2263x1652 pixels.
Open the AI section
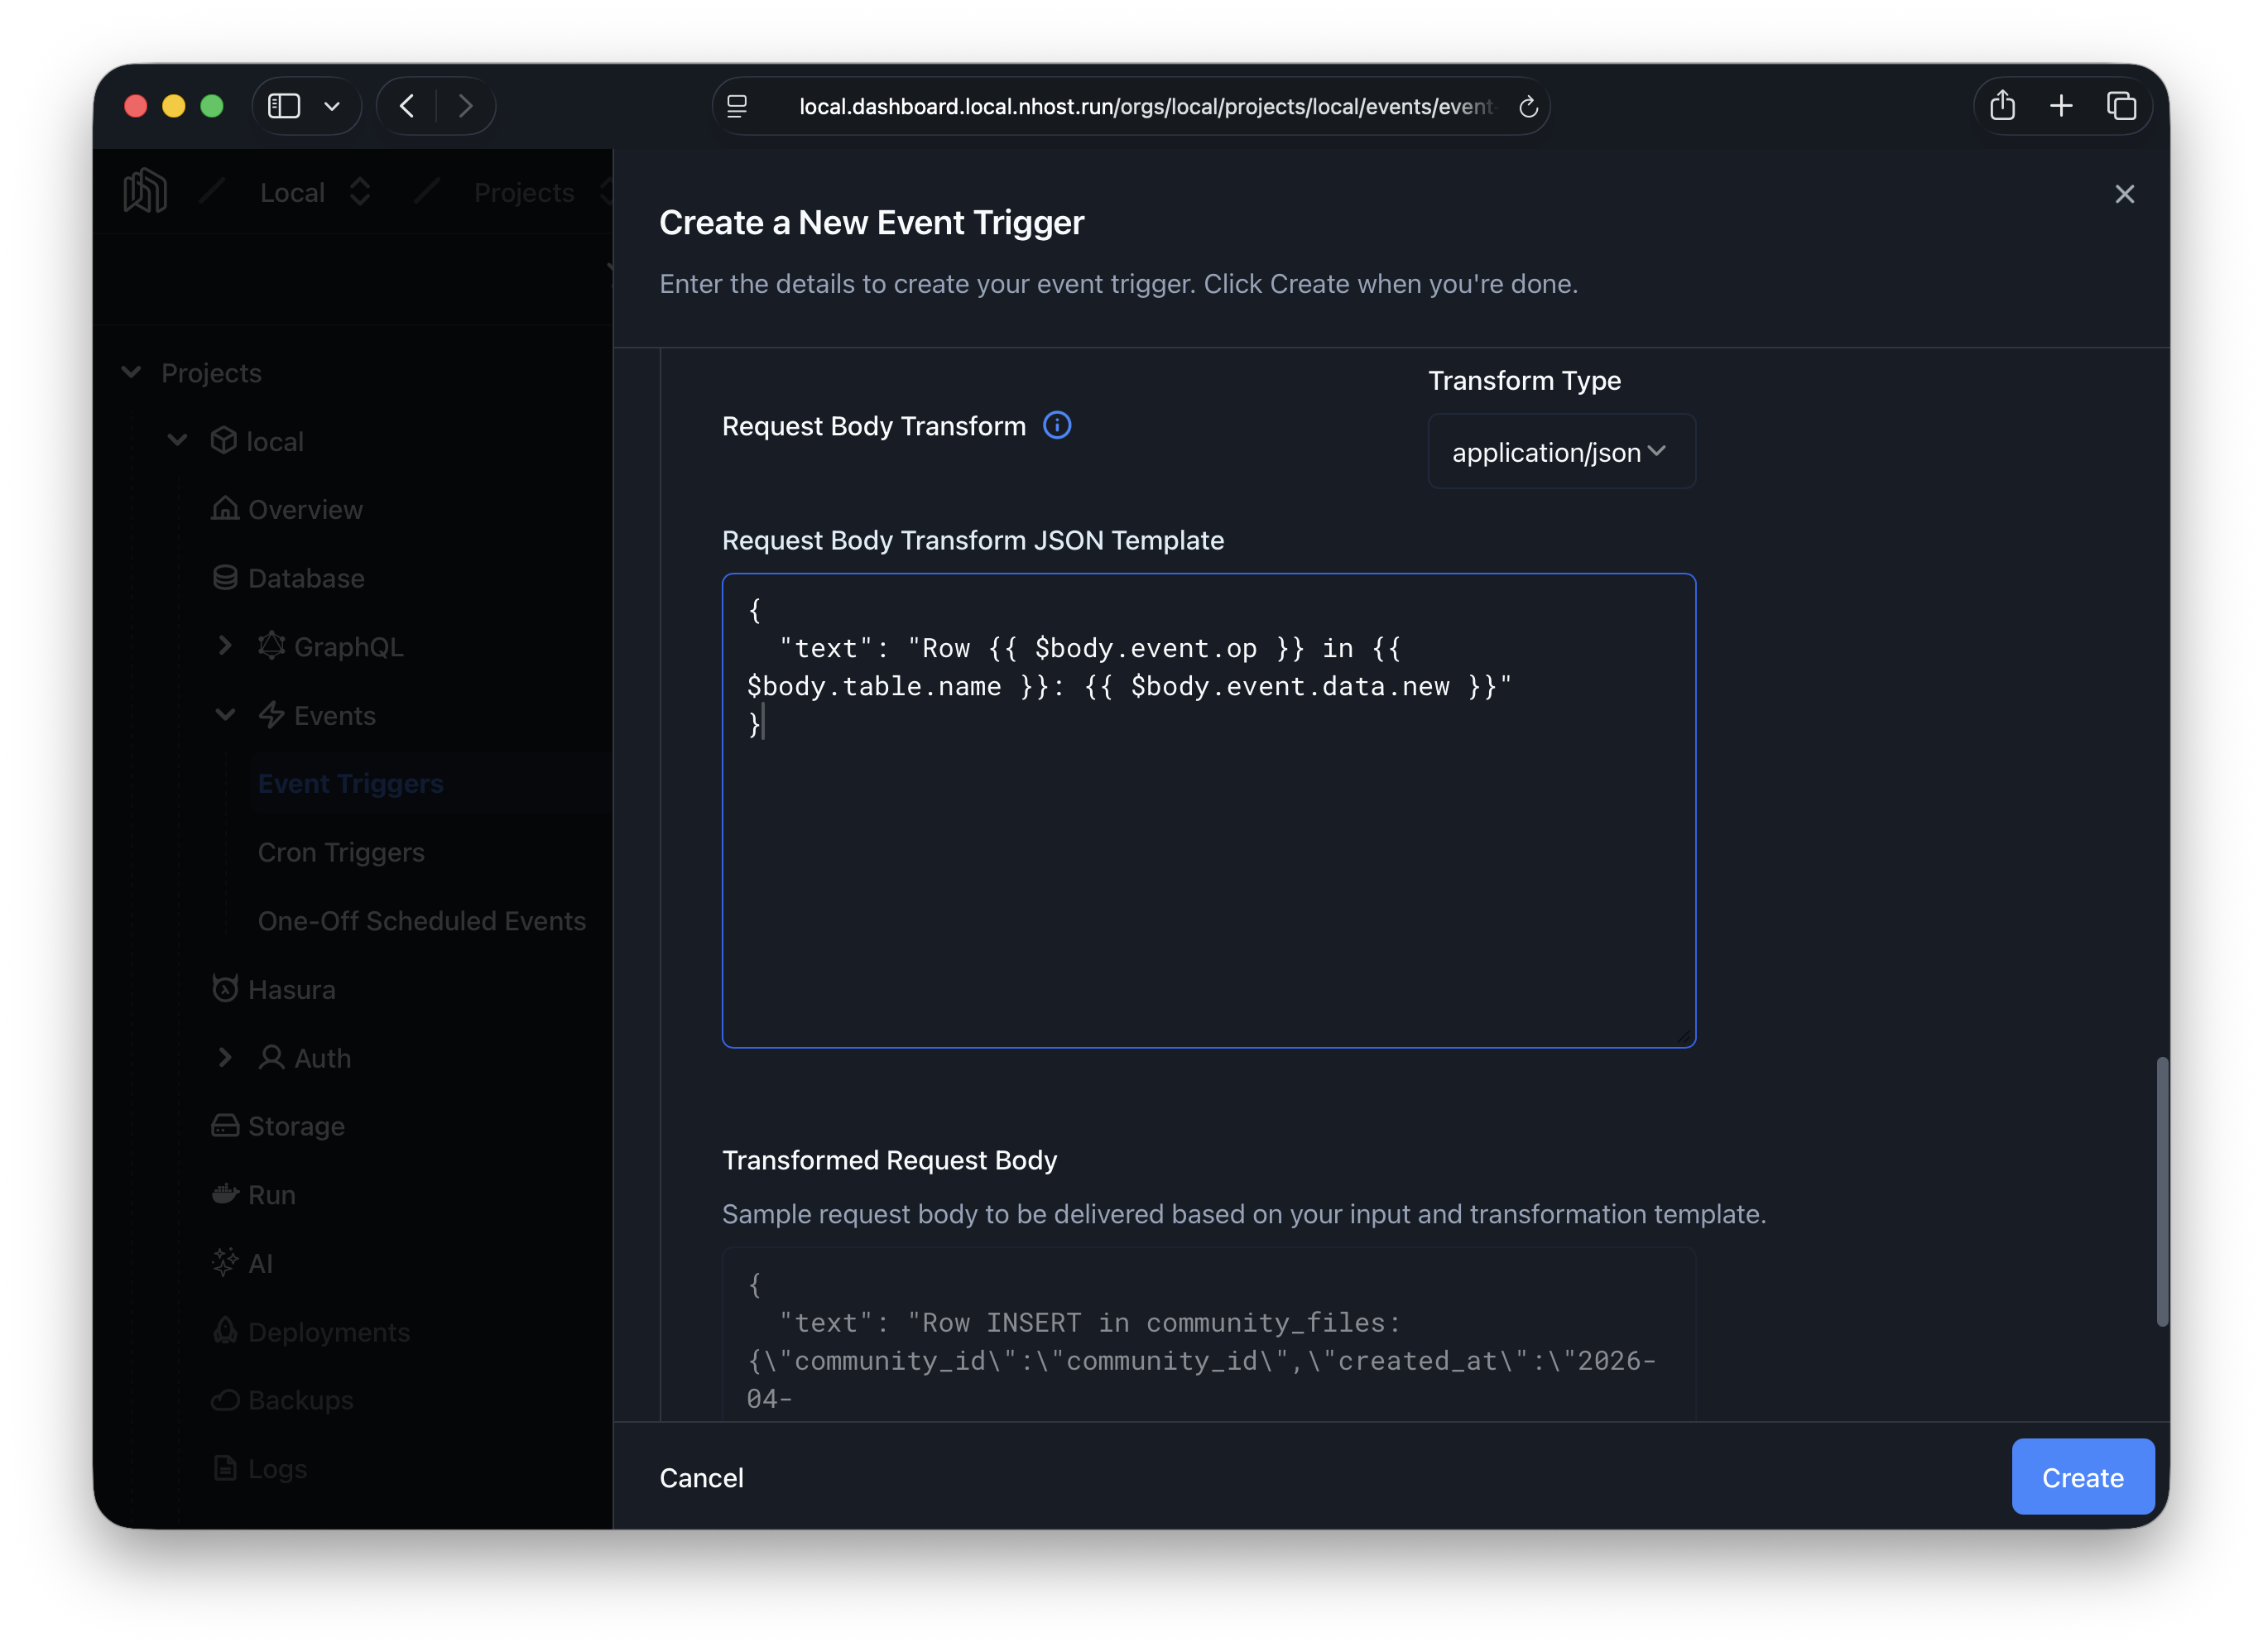[258, 1263]
